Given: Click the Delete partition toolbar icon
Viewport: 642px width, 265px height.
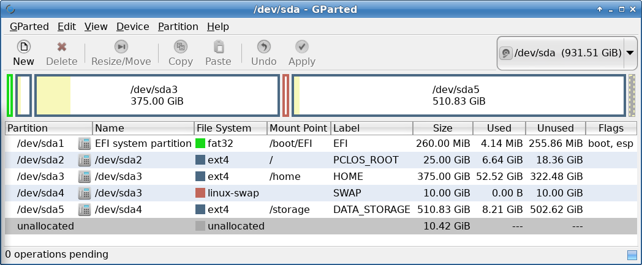Looking at the screenshot, I should [61, 47].
